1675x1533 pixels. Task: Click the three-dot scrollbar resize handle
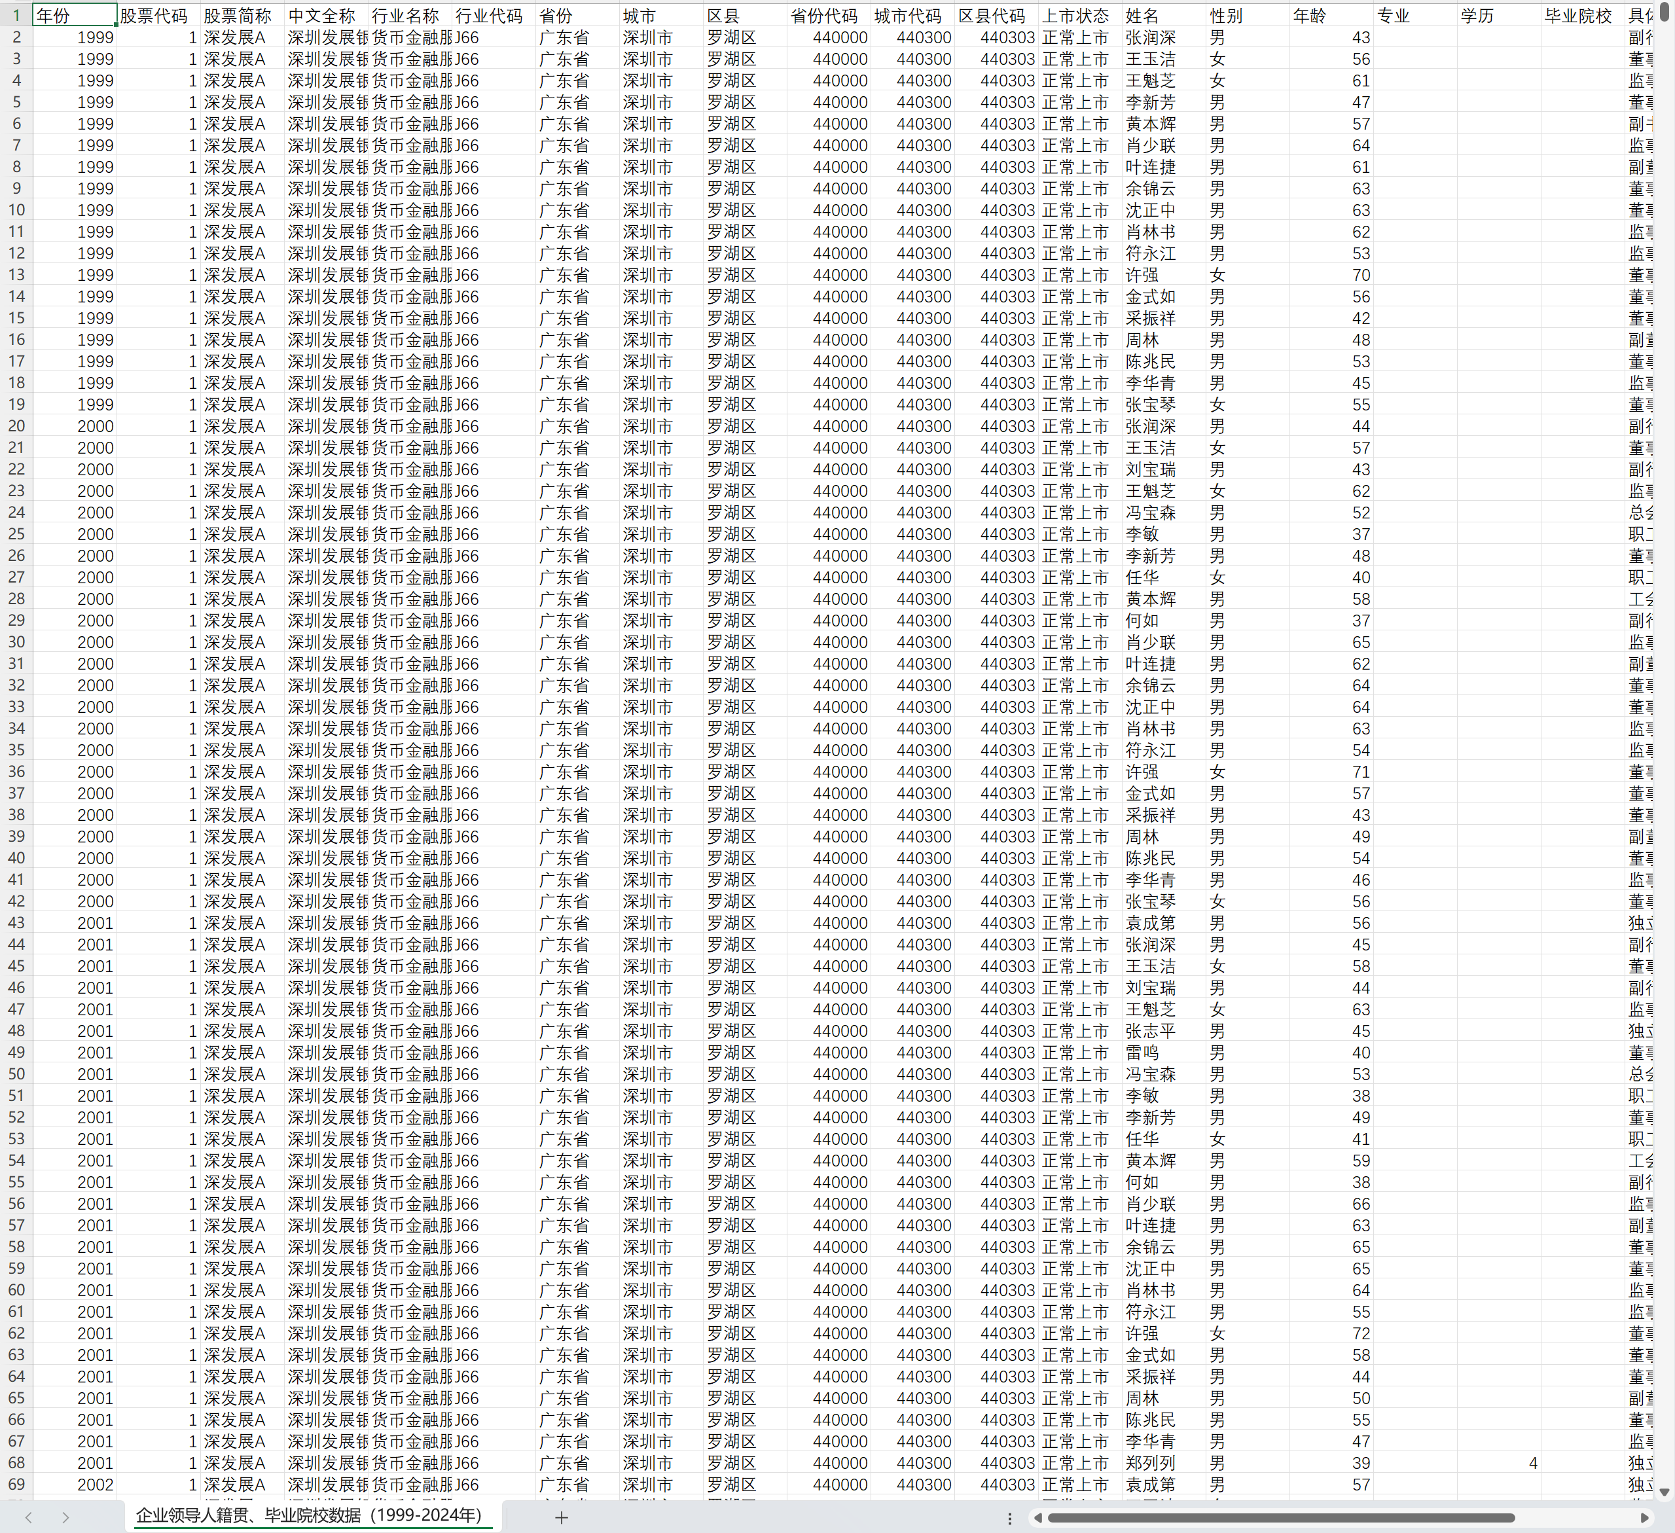click(x=1009, y=1518)
